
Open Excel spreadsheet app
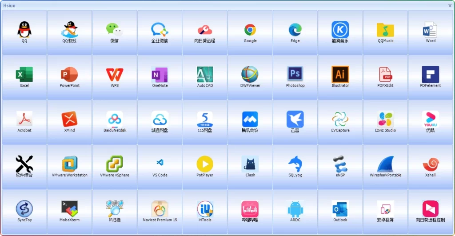click(x=24, y=77)
